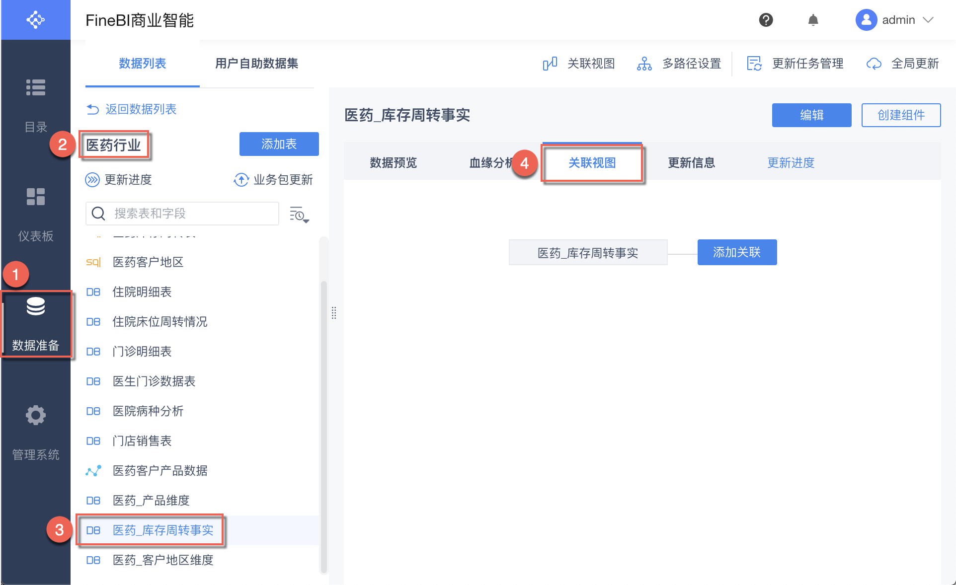
Task: Open the 目录 directory sidebar icon
Action: click(x=36, y=88)
